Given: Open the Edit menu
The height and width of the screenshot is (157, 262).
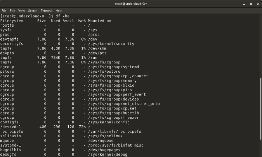Looking at the screenshot, I should point(13,10).
